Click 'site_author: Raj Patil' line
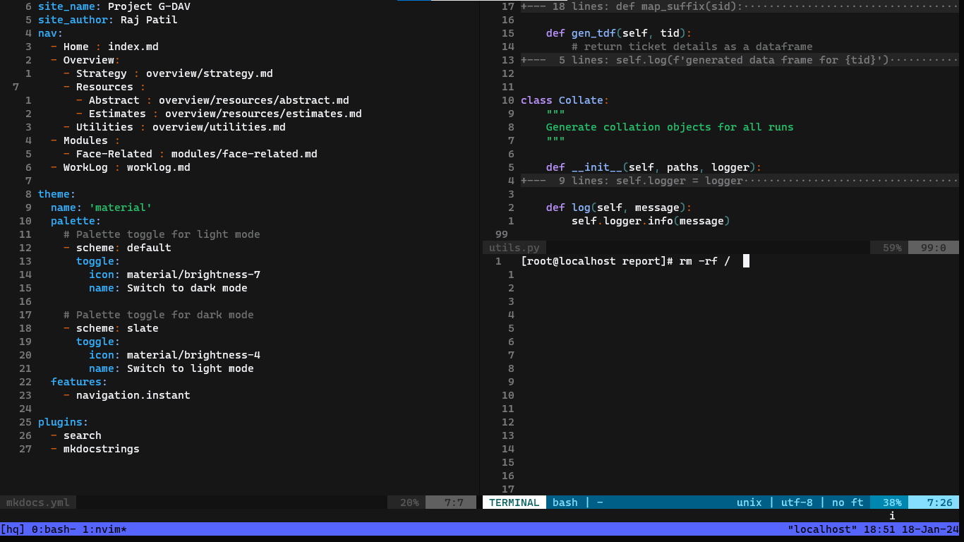The height and width of the screenshot is (542, 964). coord(108,20)
